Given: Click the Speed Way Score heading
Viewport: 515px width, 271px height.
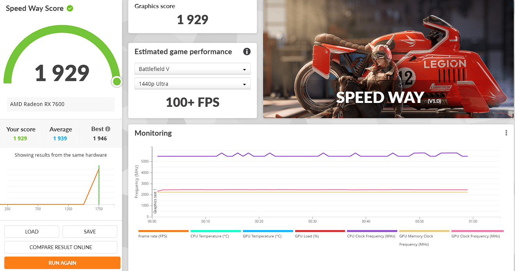Looking at the screenshot, I should (35, 8).
